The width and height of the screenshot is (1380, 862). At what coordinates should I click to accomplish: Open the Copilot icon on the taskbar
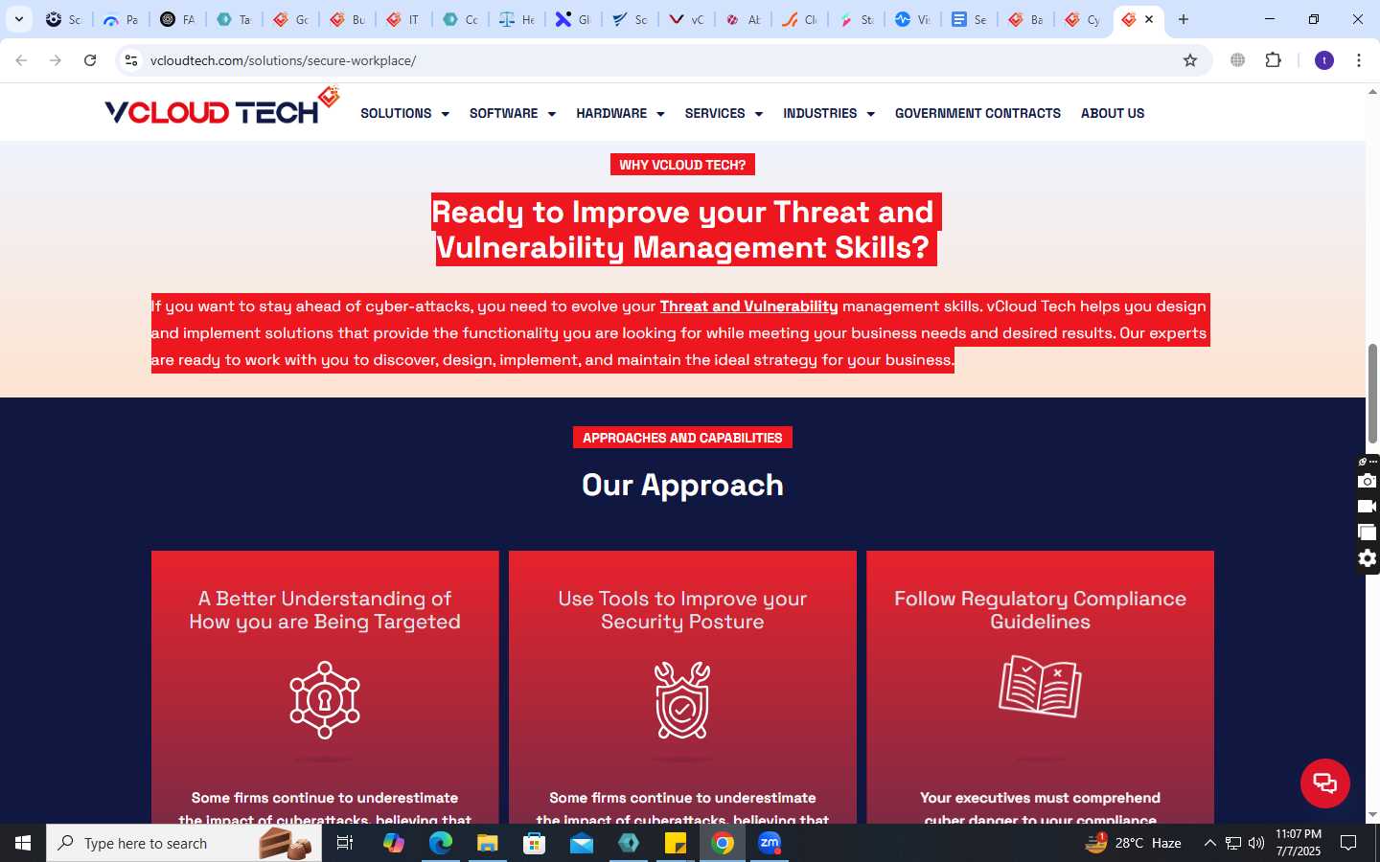393,843
